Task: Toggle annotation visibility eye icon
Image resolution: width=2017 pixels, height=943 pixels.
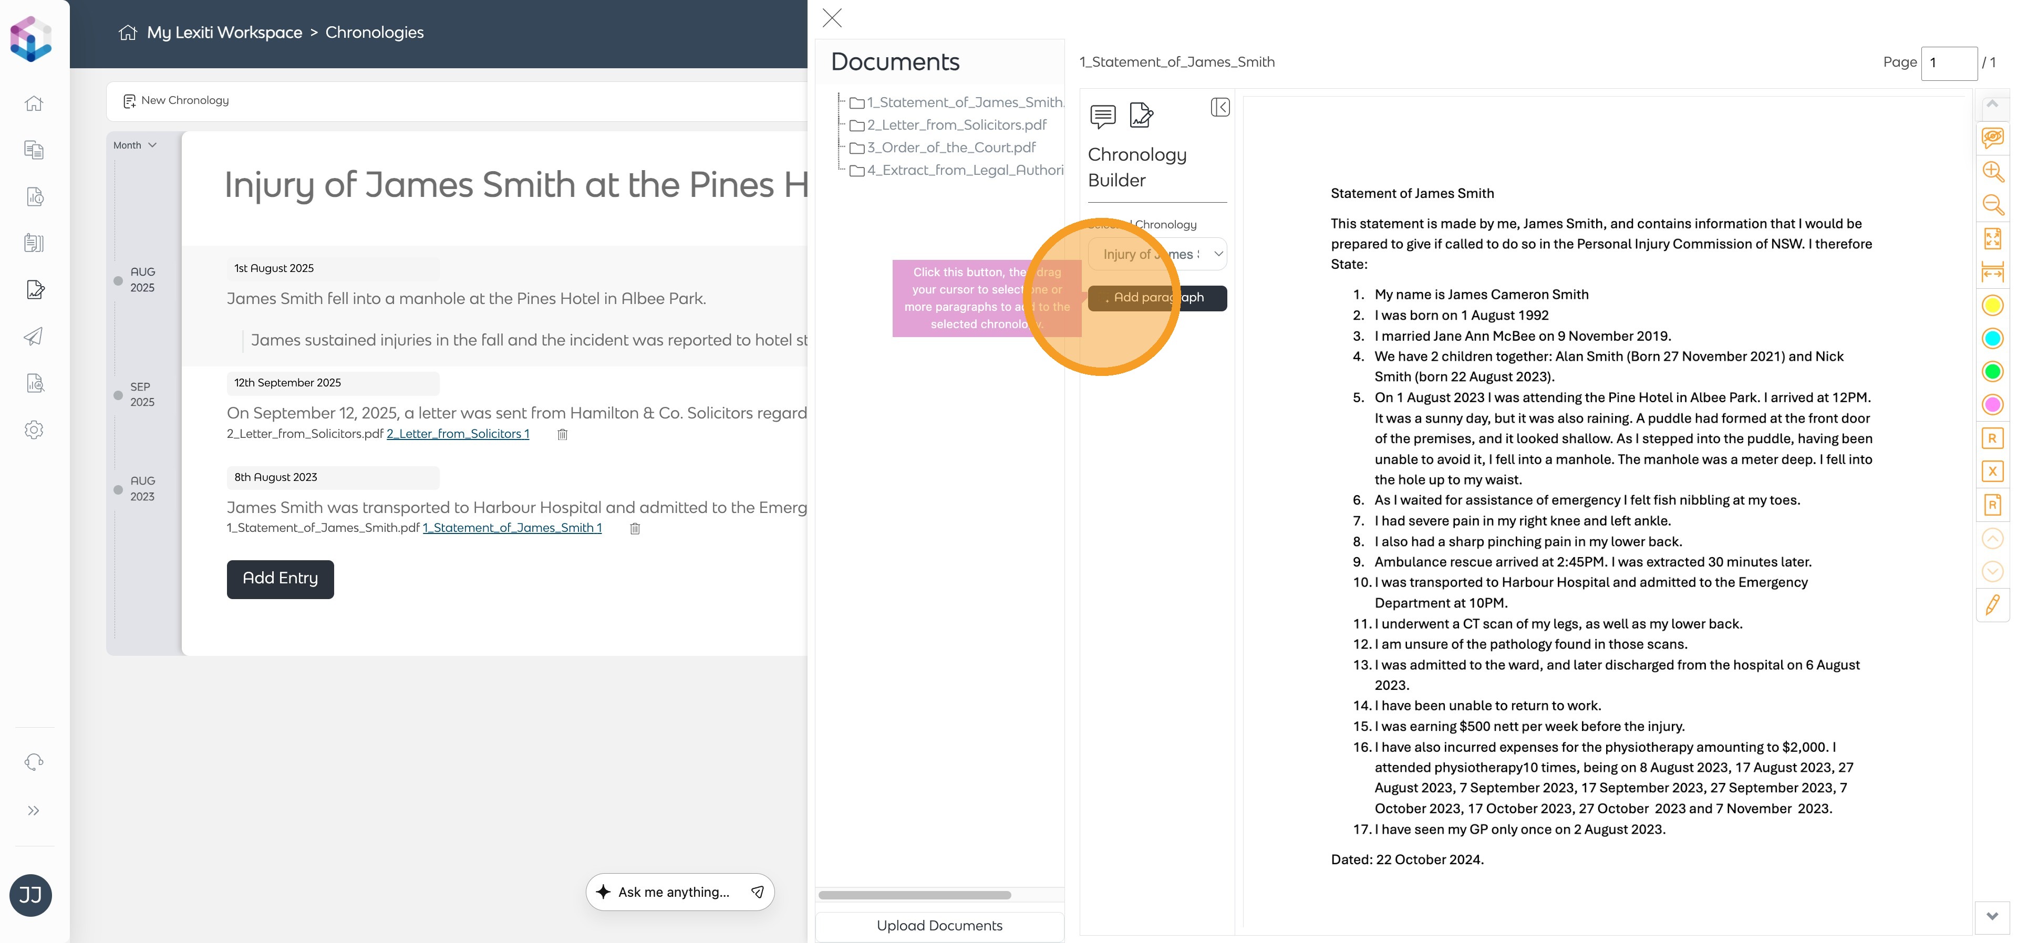Action: 1992,138
